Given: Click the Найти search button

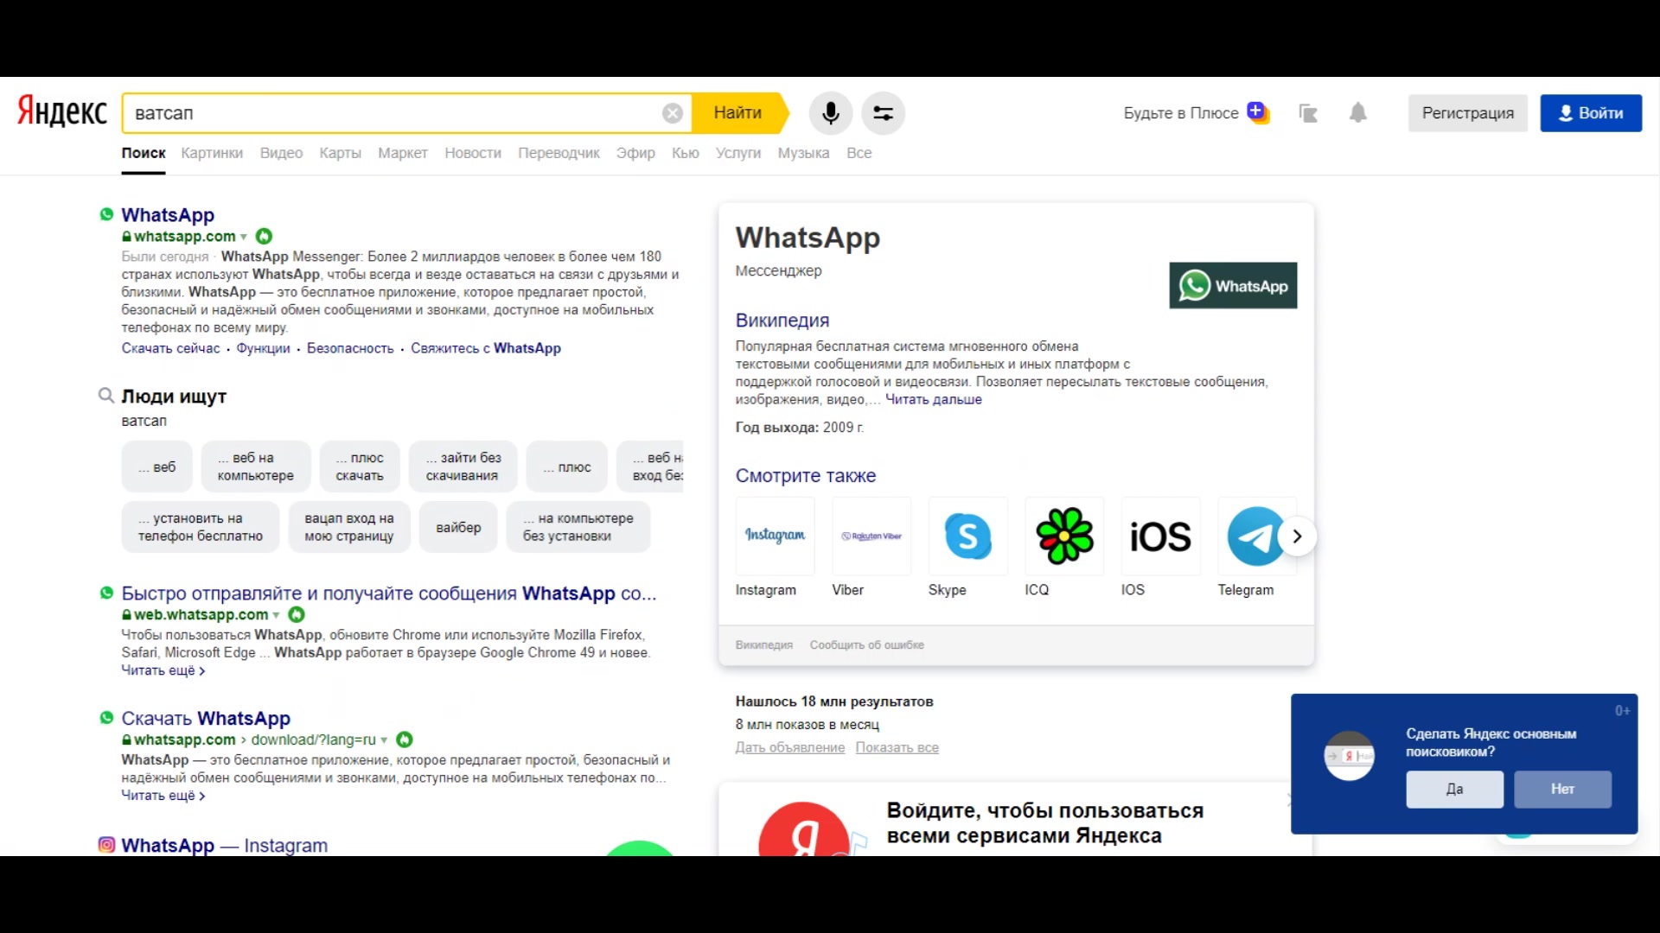Looking at the screenshot, I should pyautogui.click(x=737, y=111).
